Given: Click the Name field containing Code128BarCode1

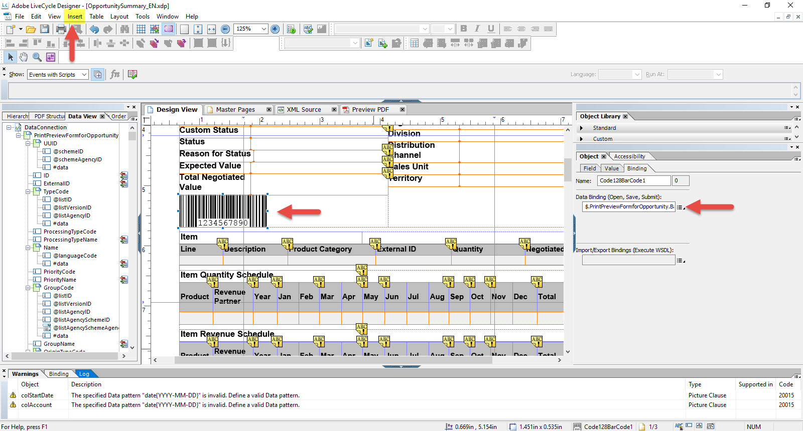Looking at the screenshot, I should [634, 180].
